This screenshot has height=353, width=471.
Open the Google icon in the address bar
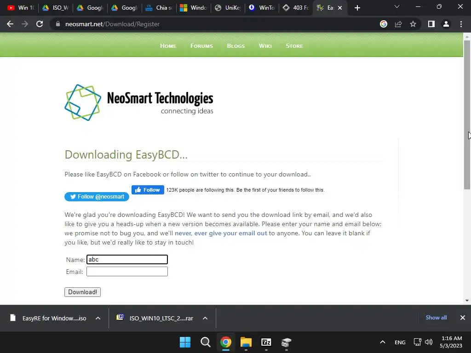[x=384, y=24]
